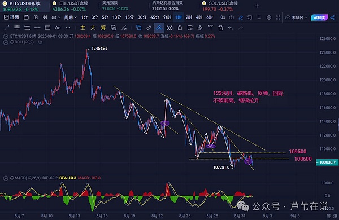Click the camera screenshot icon

pos(231,17)
